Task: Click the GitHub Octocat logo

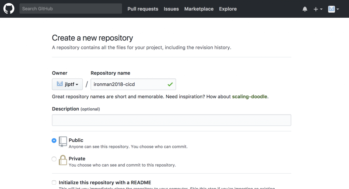Action: tap(9, 9)
